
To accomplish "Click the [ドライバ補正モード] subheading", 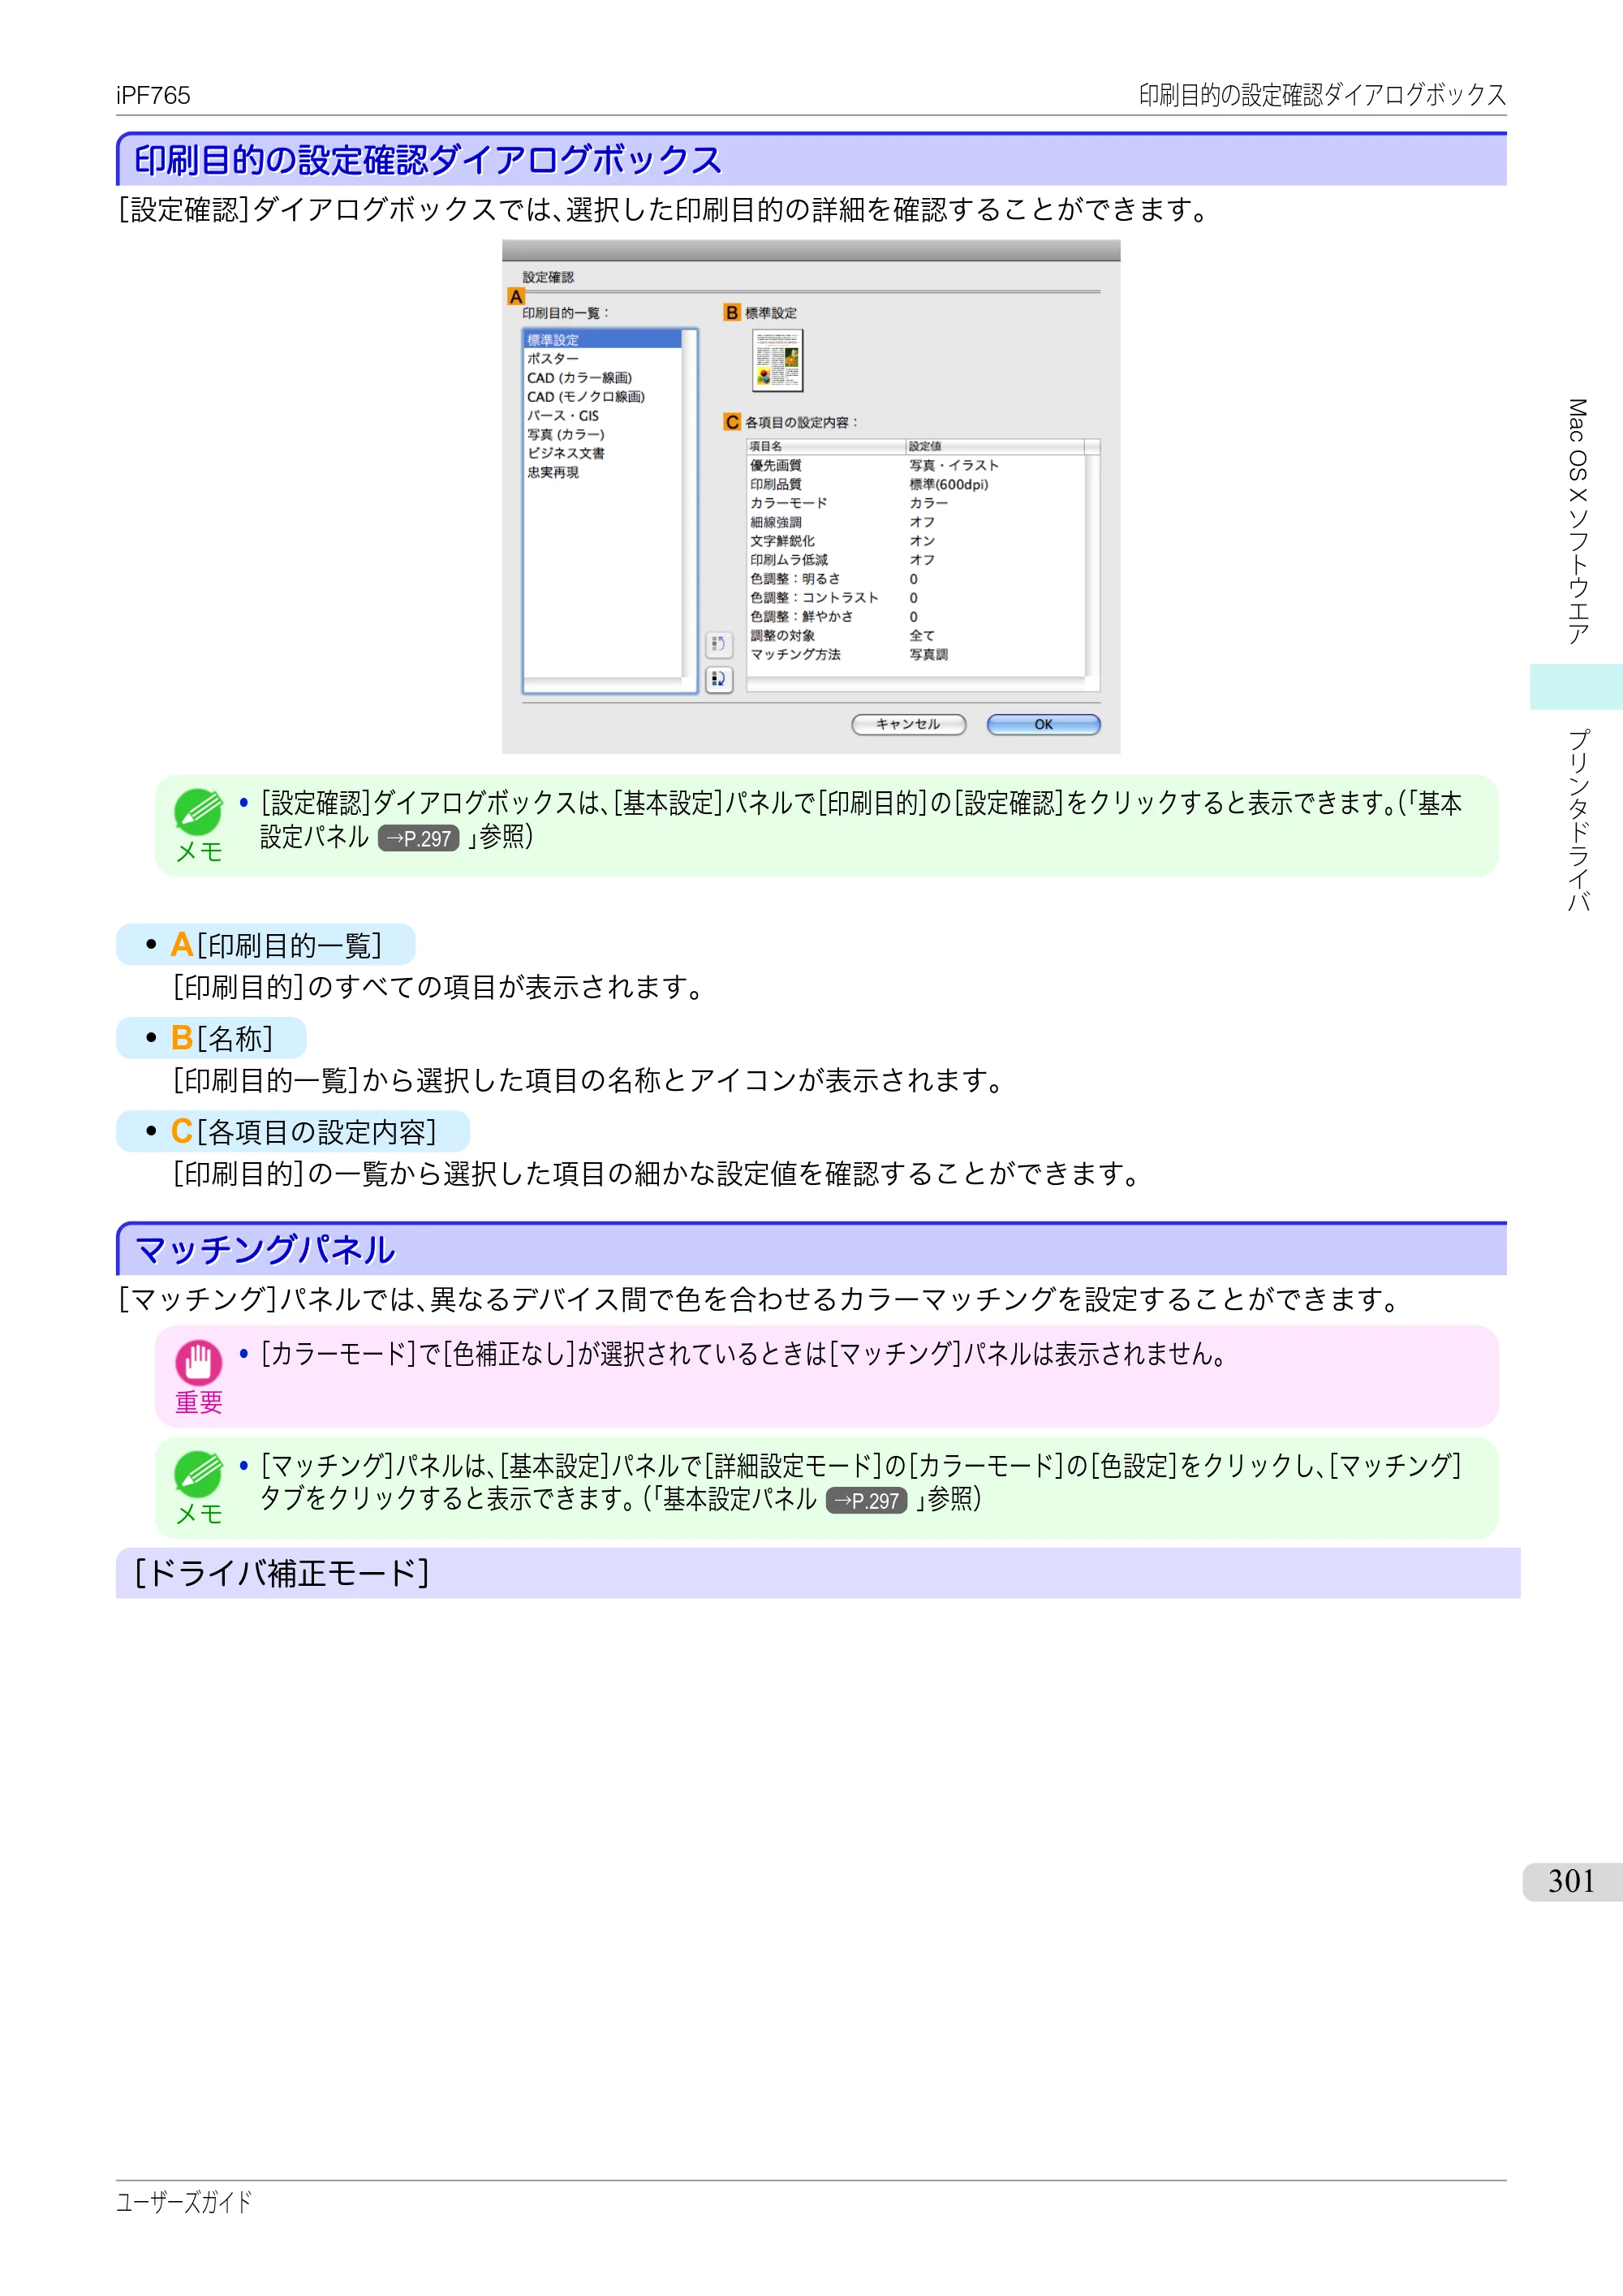I will [282, 1573].
